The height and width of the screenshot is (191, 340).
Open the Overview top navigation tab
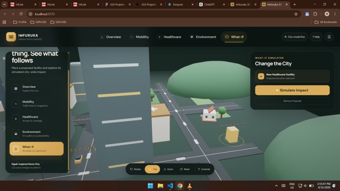[111, 37]
